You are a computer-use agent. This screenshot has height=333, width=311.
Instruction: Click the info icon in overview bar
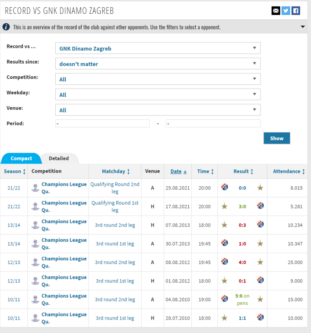(x=6, y=27)
